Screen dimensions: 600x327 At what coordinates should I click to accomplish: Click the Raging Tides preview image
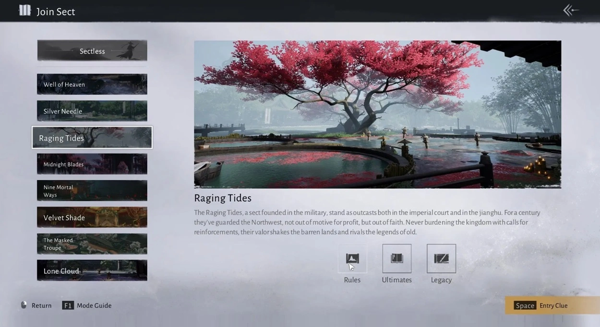pyautogui.click(x=377, y=114)
